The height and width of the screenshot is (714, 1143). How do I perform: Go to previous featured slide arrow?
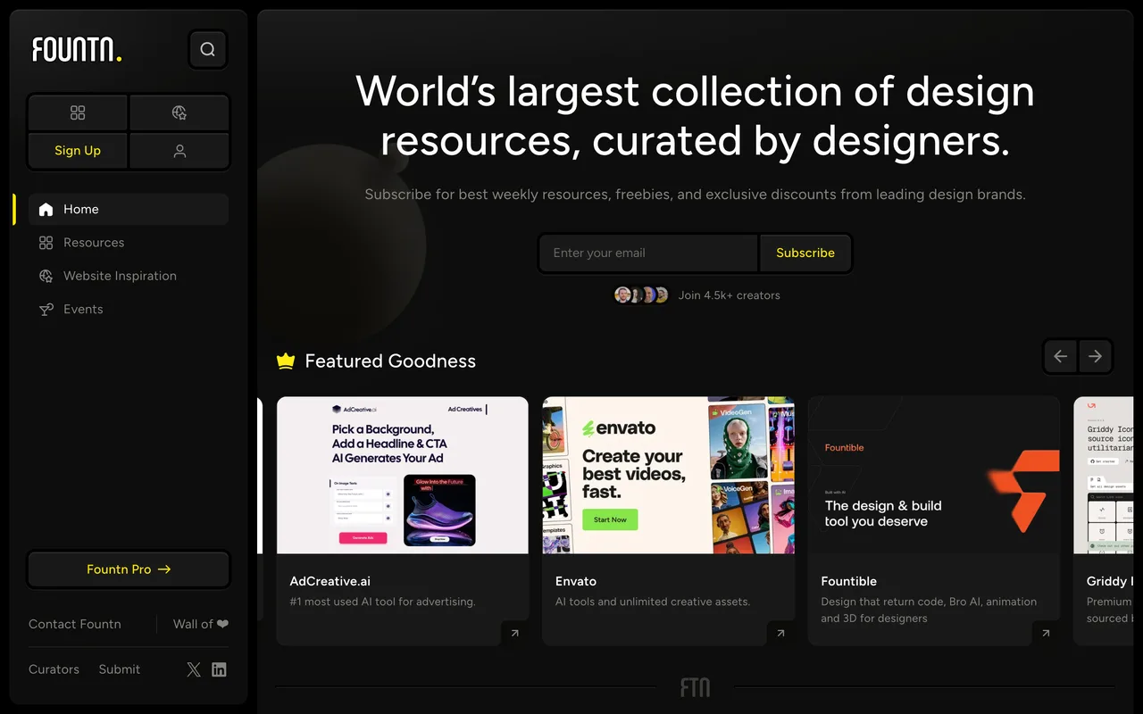point(1061,356)
